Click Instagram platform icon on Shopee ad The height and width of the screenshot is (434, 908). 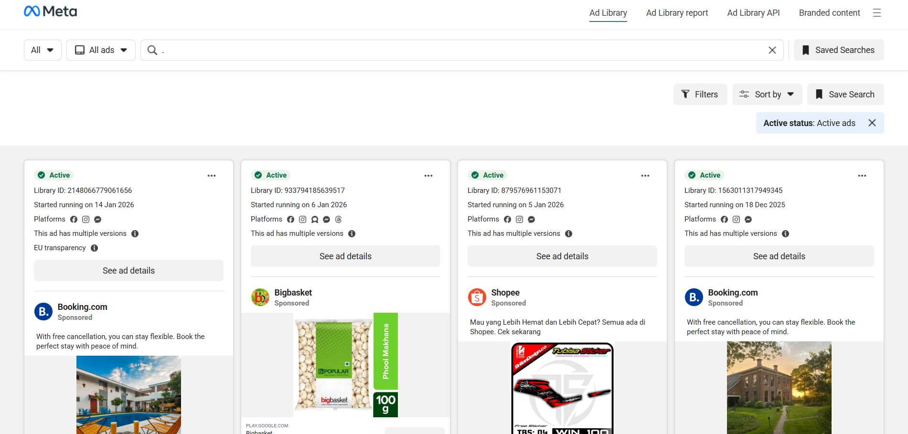coord(519,220)
